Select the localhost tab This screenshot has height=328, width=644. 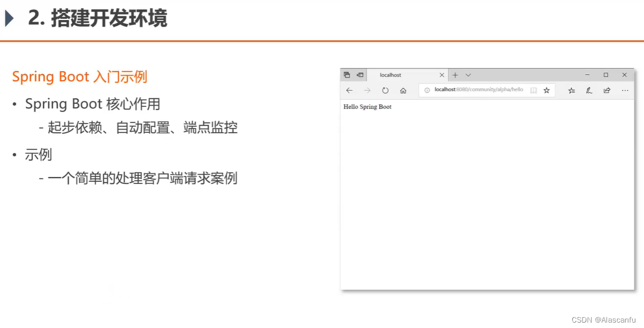tap(407, 75)
